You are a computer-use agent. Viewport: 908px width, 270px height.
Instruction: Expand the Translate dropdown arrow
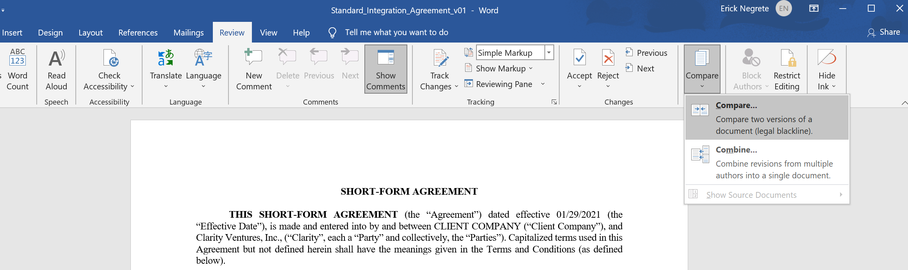(x=166, y=86)
